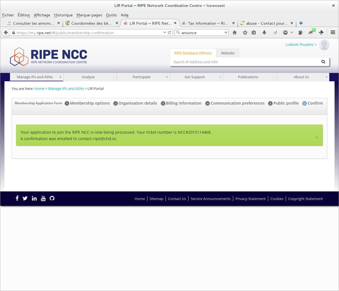This screenshot has height=291, width=339.
Task: Close the Consulter les annonc... tab
Action: (x=59, y=23)
